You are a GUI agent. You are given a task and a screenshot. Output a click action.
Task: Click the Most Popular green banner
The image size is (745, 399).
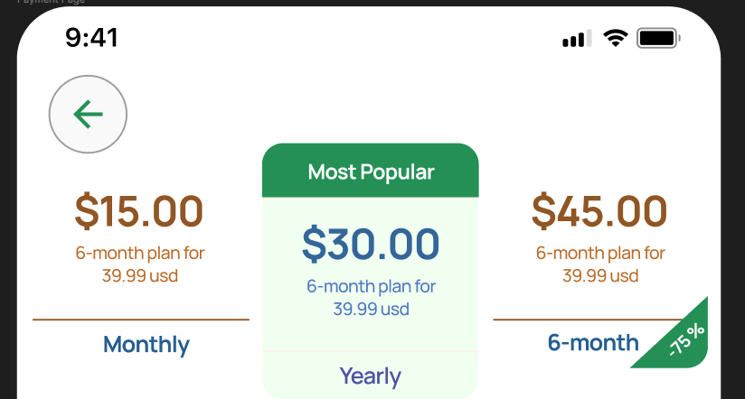coord(370,172)
